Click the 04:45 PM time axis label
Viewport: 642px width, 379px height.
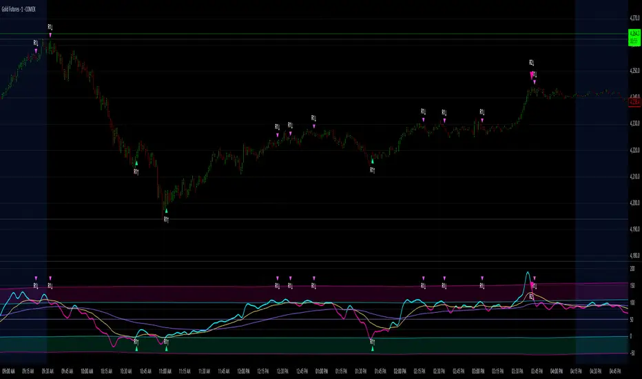point(615,371)
